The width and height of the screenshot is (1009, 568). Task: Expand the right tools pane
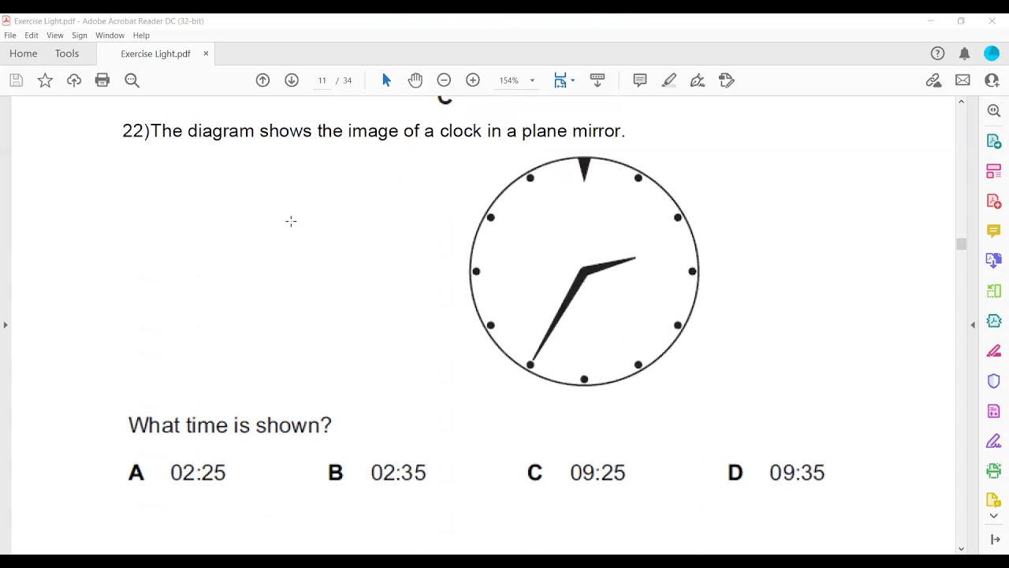(x=995, y=540)
